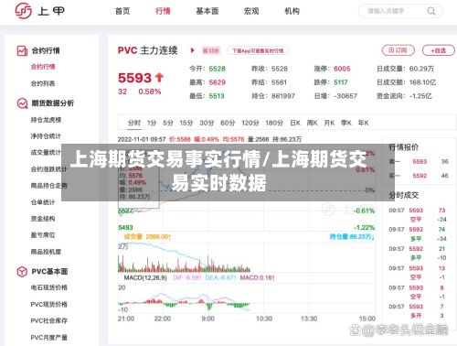The width and height of the screenshot is (457, 346).
Task: Click the search magnifier icon
Action: point(431,11)
